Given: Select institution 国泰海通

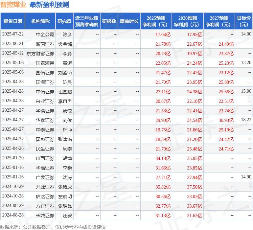Looking at the screenshot, I should pyautogui.click(x=45, y=63).
